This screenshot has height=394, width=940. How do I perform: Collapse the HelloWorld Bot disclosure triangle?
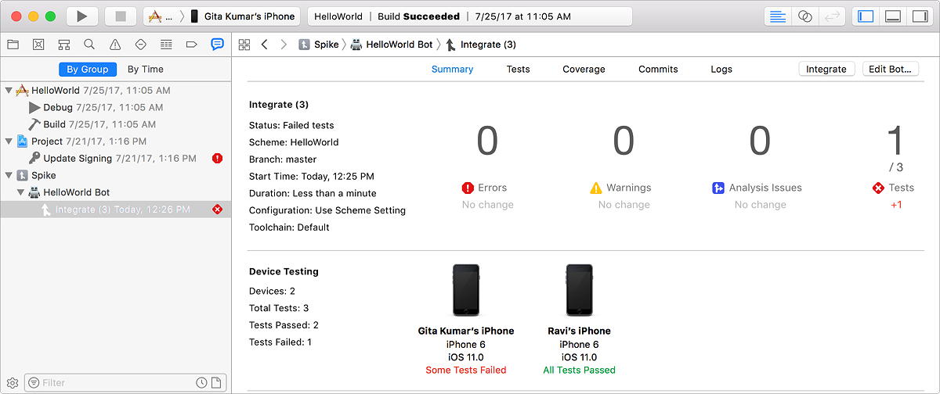coord(20,192)
